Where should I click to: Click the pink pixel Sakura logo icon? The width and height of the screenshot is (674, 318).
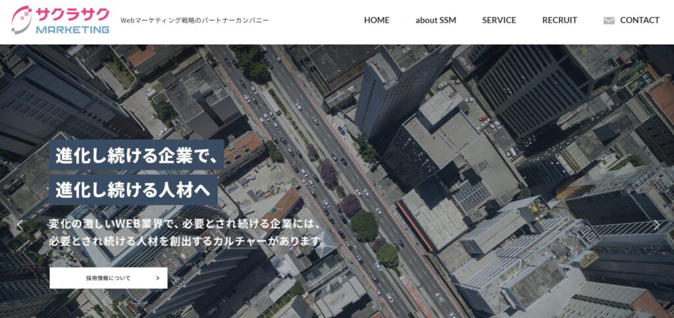tap(22, 20)
